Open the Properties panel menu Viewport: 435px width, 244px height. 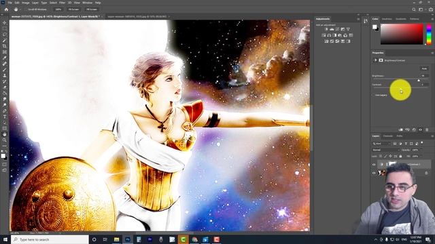coord(432,53)
